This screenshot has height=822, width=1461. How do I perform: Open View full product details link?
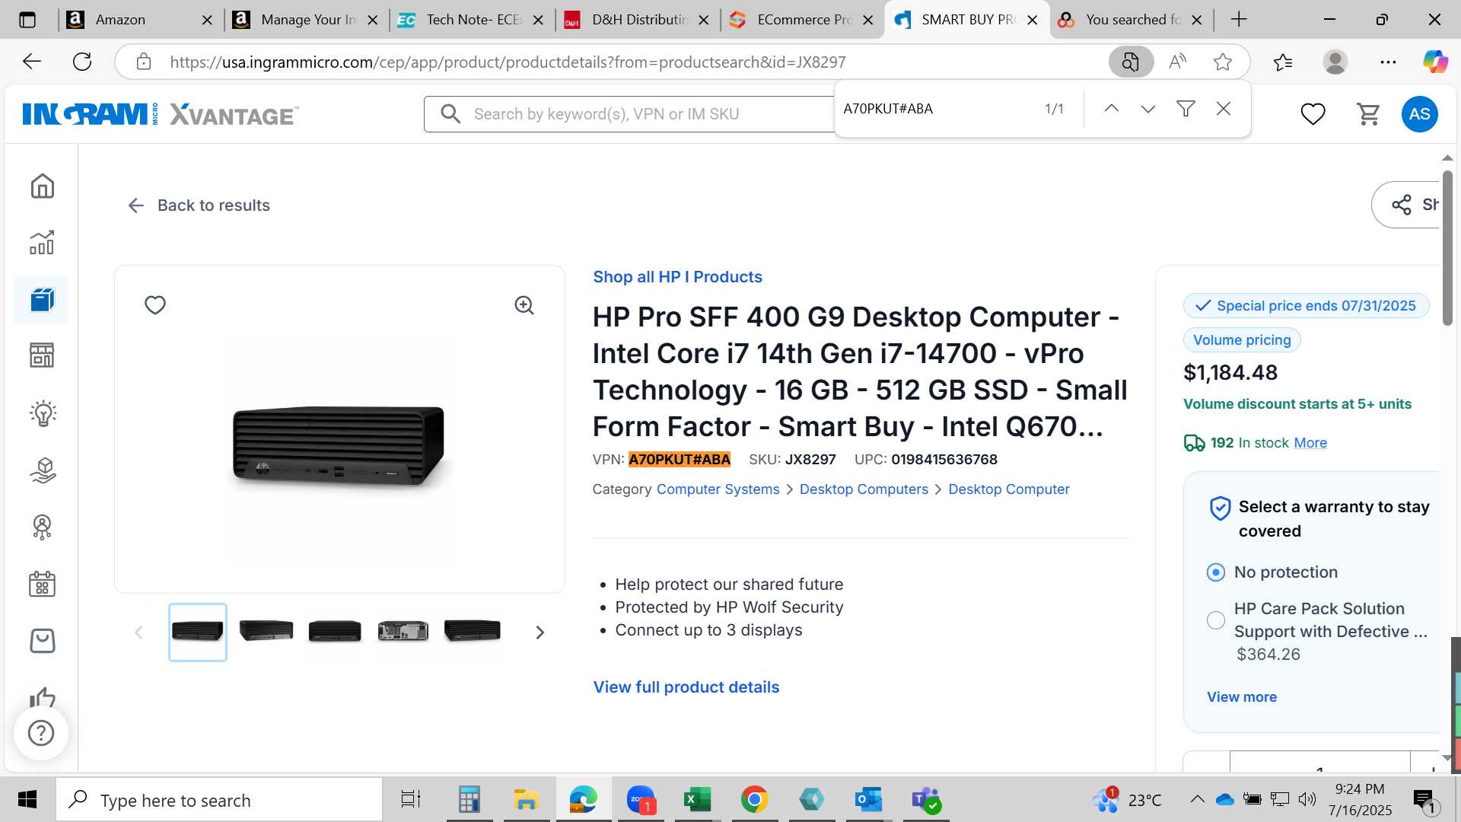coord(686,687)
